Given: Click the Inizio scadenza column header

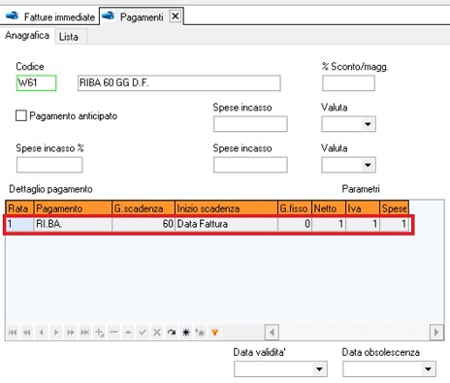Looking at the screenshot, I should click(x=226, y=208).
